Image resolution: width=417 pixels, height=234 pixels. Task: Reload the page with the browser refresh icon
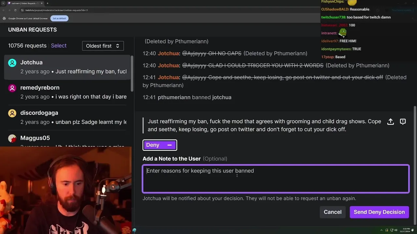coord(15,10)
